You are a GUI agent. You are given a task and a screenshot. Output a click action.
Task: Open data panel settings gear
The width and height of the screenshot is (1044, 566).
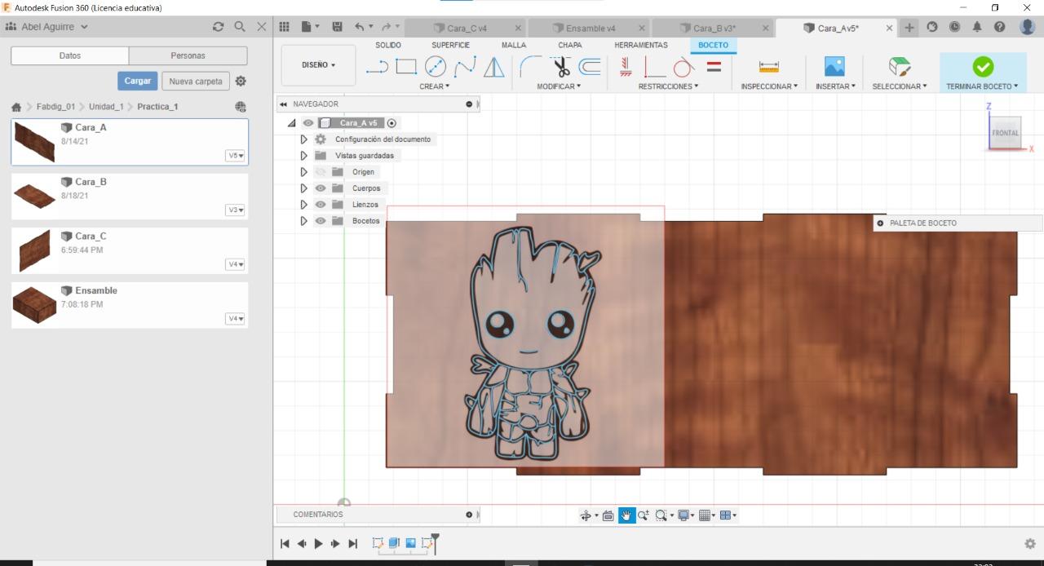coord(241,82)
